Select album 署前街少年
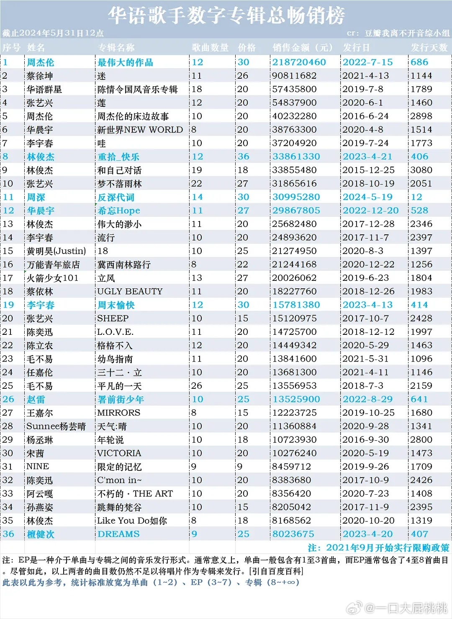The height and width of the screenshot is (619, 452). pos(121,399)
